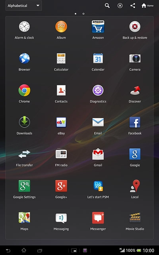Open the File transfer app

(24, 154)
